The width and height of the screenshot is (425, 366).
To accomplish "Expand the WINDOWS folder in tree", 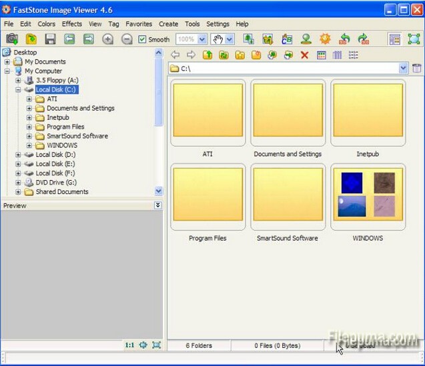I will [29, 145].
